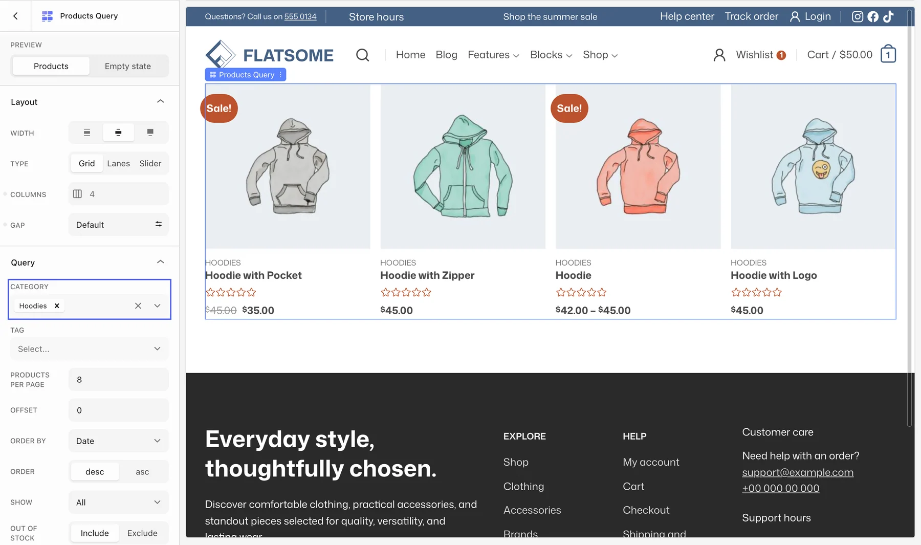The height and width of the screenshot is (545, 921).
Task: Click the Columns number field
Action: (x=119, y=194)
